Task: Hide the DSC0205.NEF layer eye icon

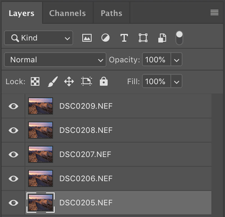Action: 13,203
